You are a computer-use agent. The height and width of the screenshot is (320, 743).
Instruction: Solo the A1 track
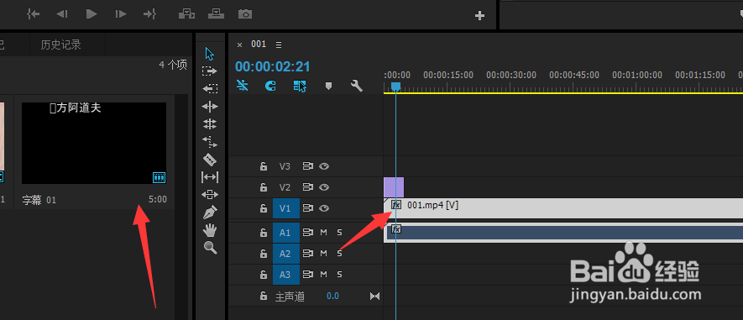click(339, 233)
